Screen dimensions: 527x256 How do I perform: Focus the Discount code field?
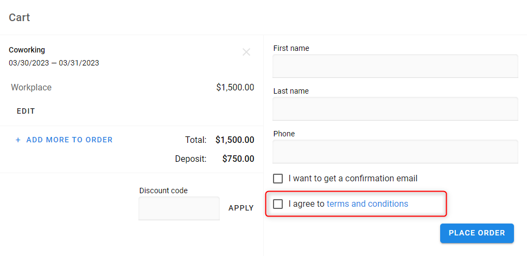click(179, 208)
